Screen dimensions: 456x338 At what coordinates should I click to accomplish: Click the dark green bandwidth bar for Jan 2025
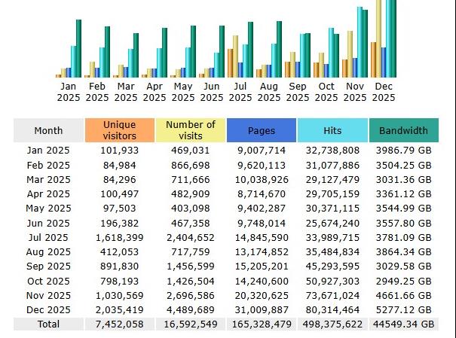click(x=78, y=49)
